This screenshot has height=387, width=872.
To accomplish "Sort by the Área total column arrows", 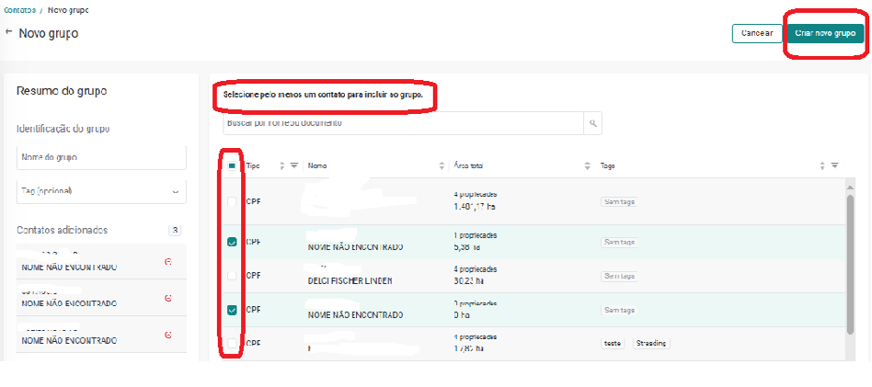I will coord(587,165).
